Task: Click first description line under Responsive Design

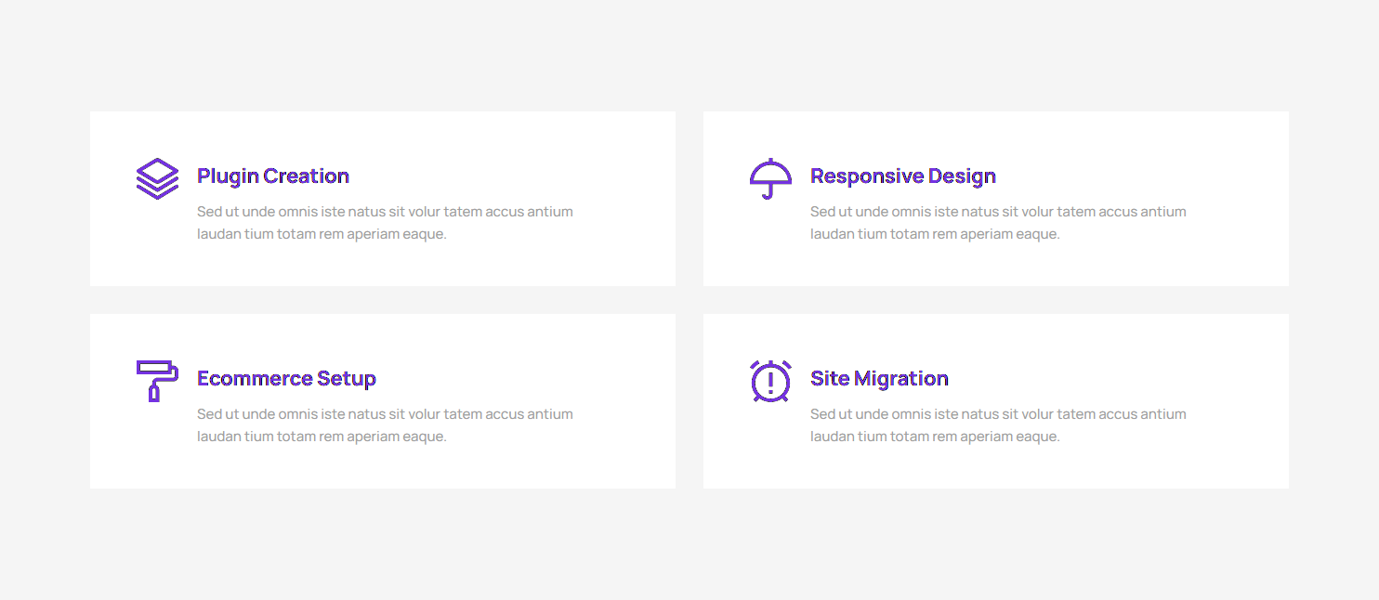Action: (x=998, y=212)
